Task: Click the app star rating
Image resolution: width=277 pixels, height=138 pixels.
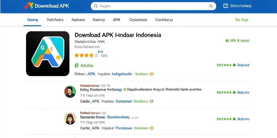Action: click(x=86, y=56)
